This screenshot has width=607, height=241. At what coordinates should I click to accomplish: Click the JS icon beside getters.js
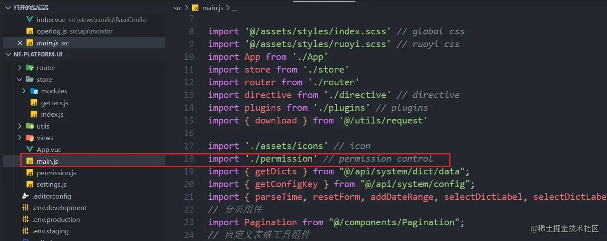[34, 103]
